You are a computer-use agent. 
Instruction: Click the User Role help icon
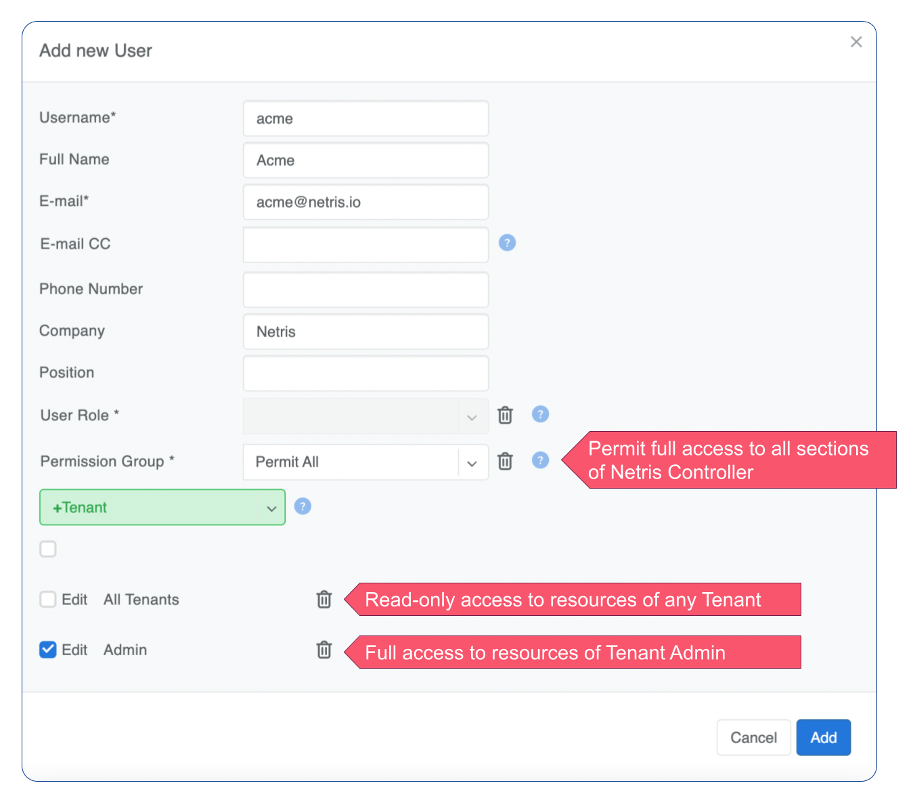[540, 414]
